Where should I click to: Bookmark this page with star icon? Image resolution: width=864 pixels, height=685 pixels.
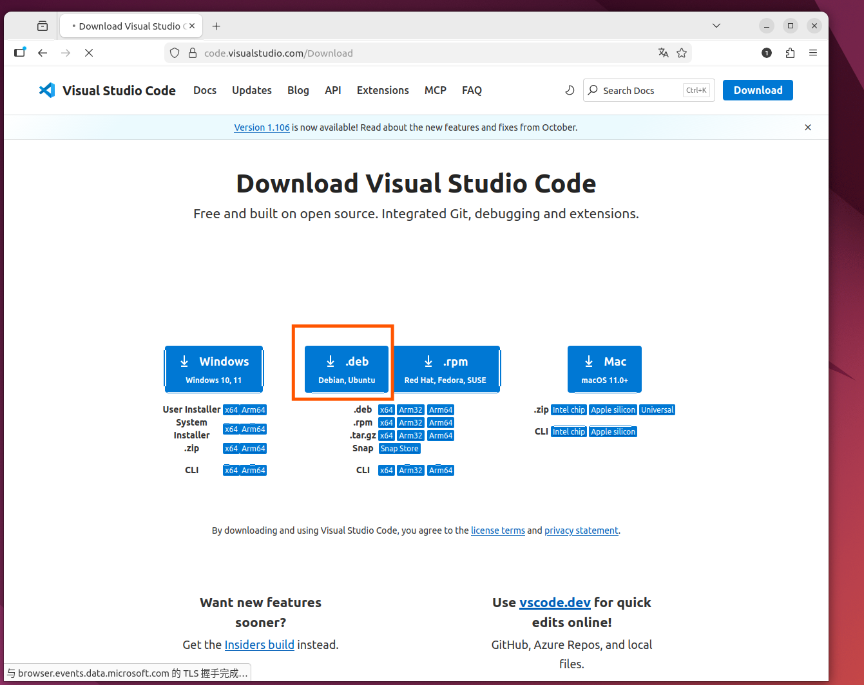click(x=682, y=53)
